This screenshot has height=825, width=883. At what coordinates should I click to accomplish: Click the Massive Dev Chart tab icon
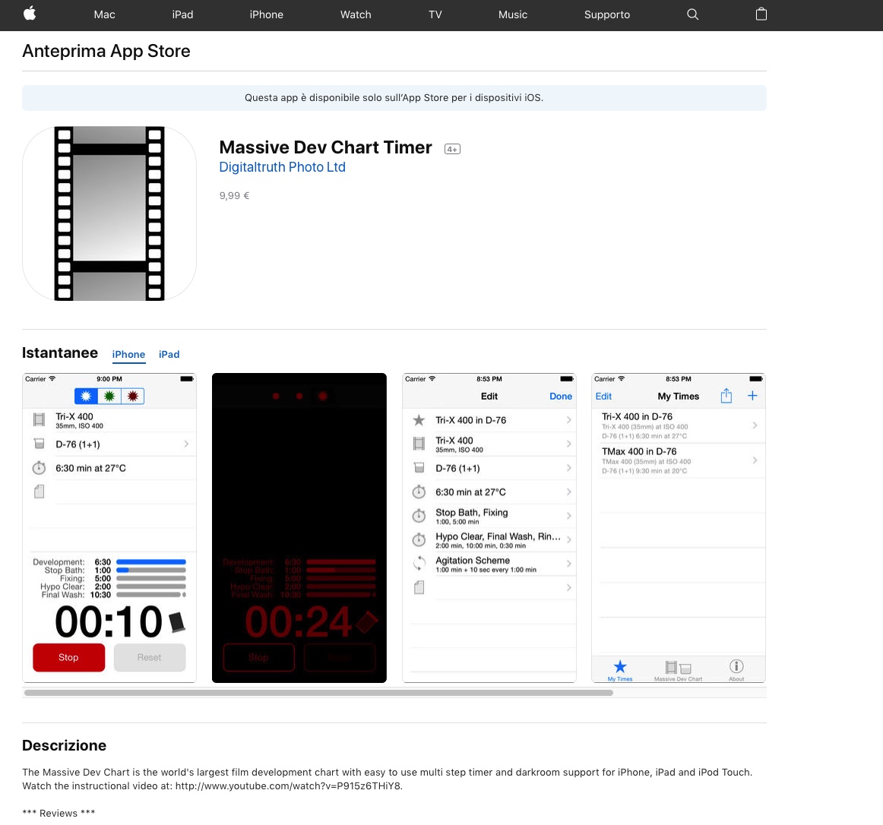(678, 667)
